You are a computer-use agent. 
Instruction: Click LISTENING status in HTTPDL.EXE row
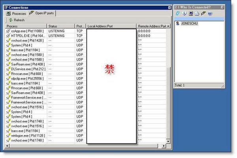tap(56, 36)
